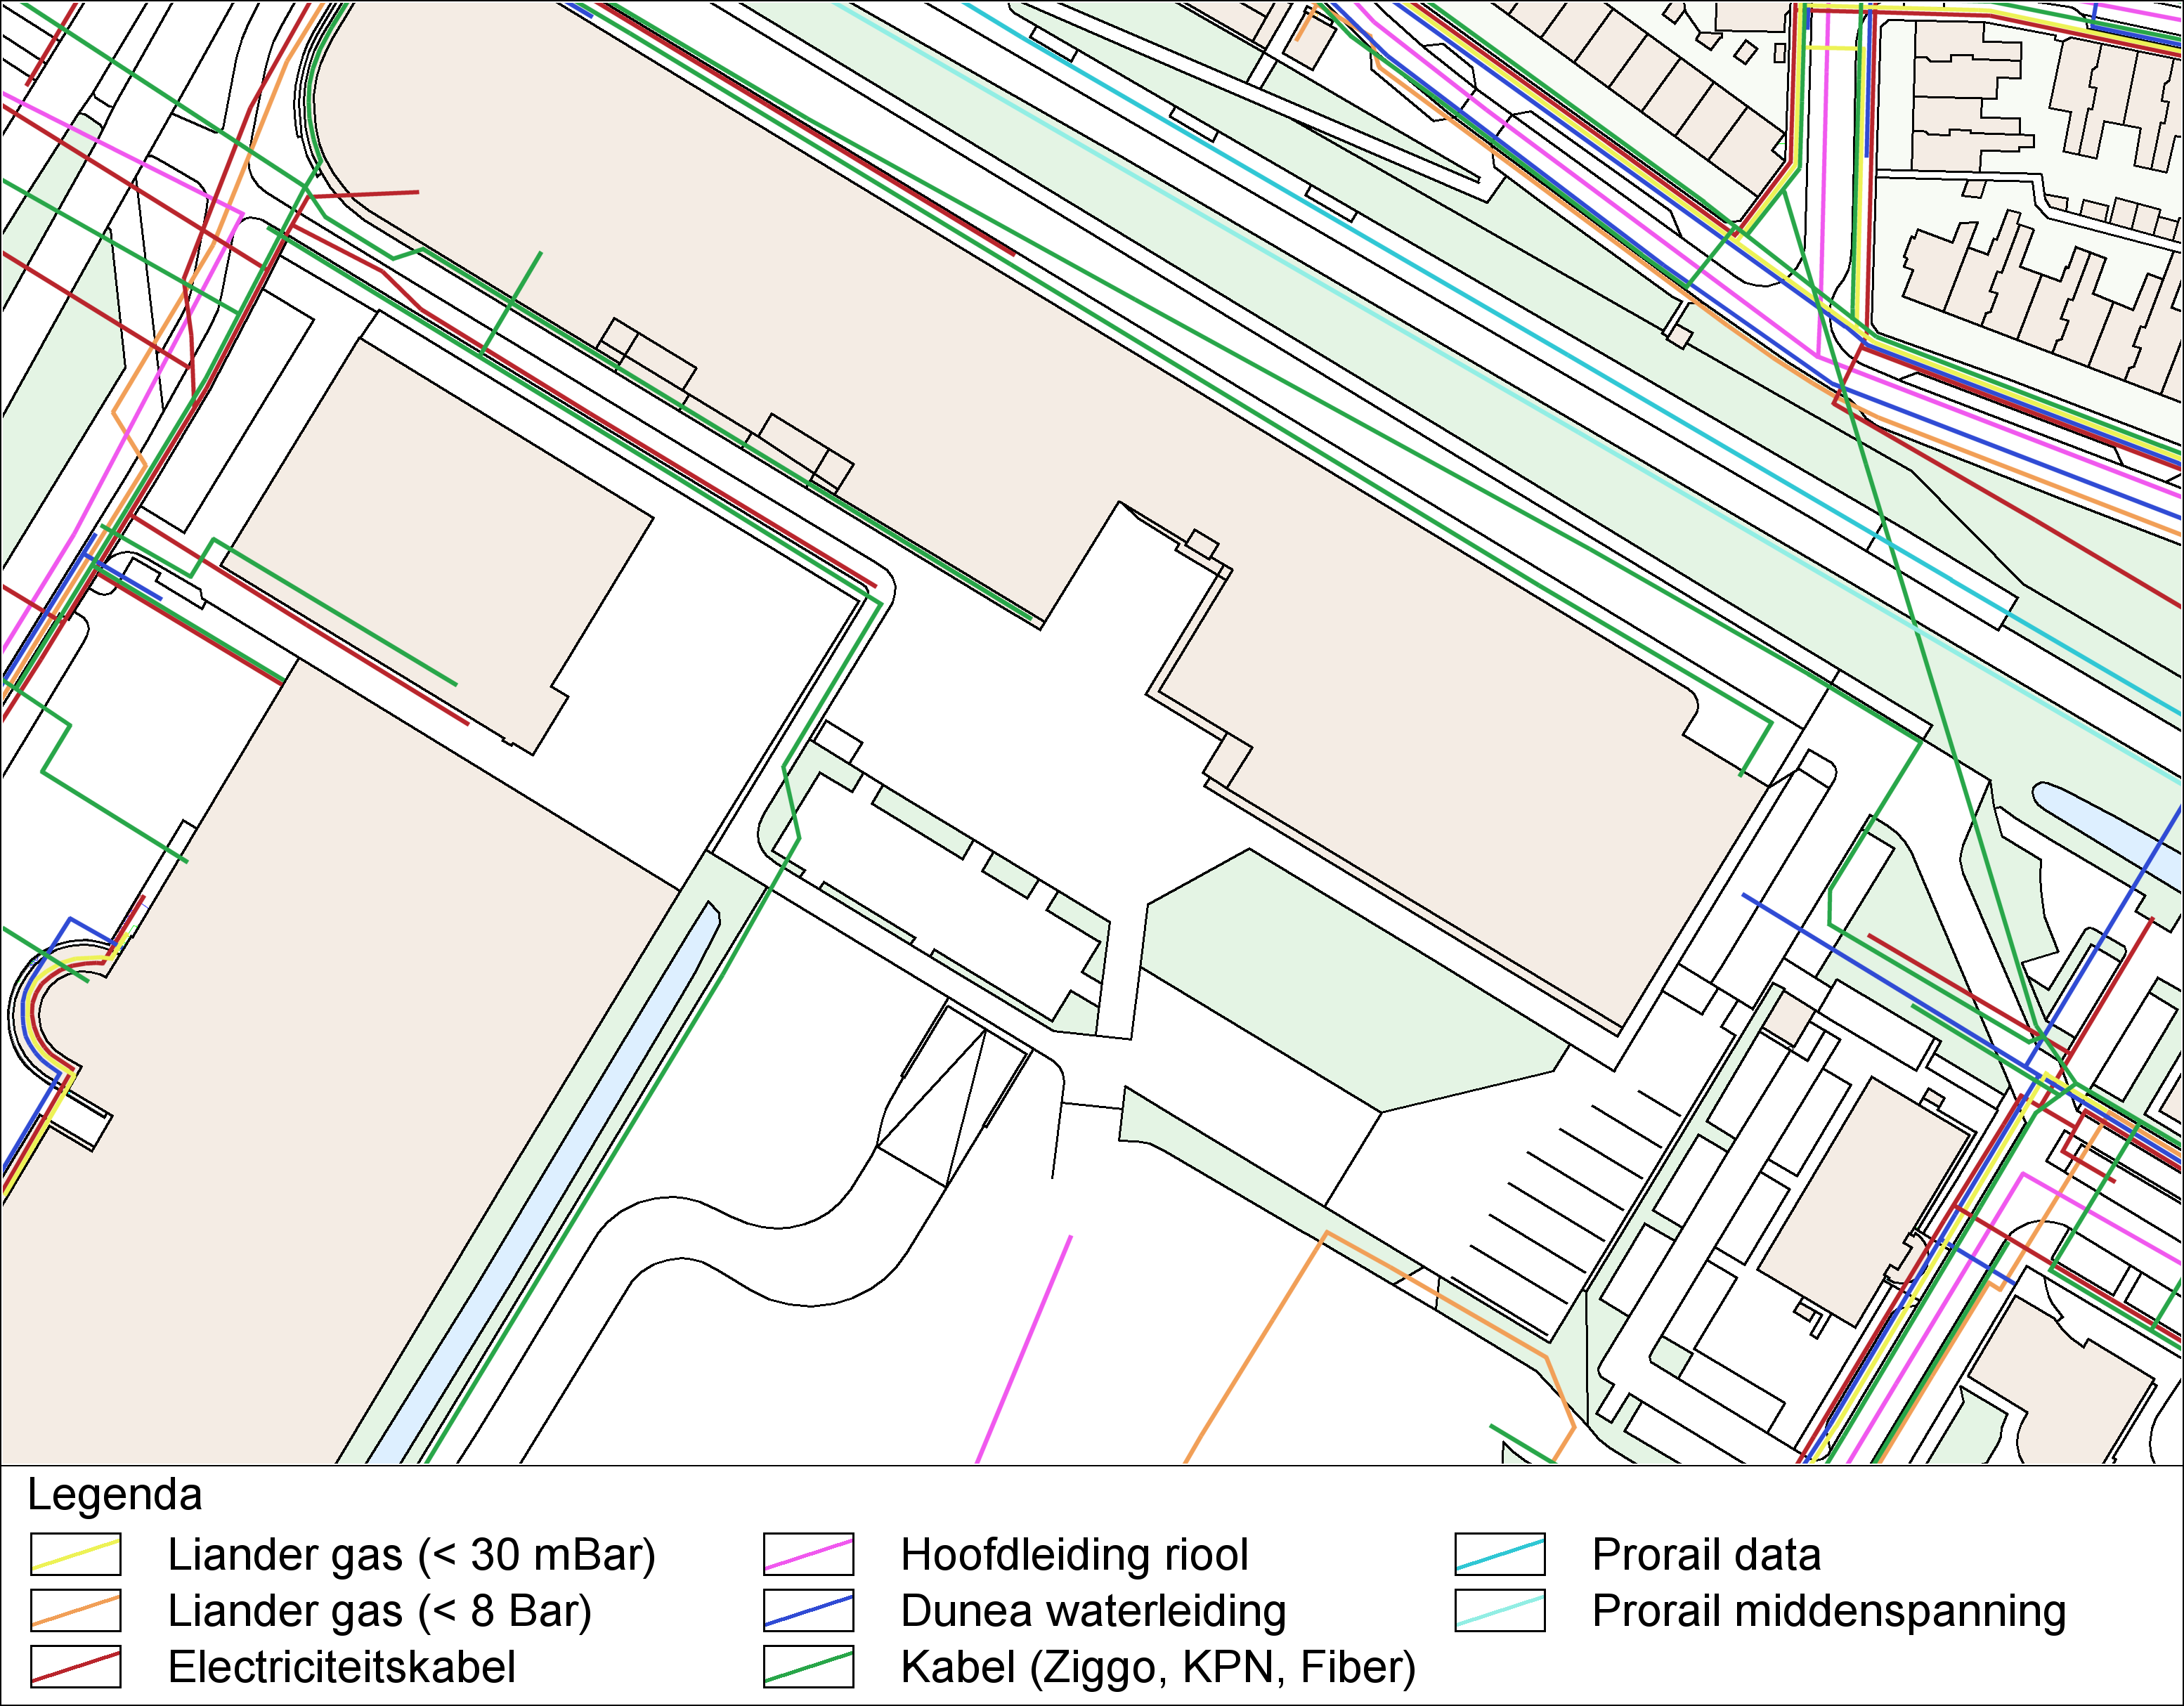Click the 'Prorail middenspanning' legend label
The width and height of the screenshot is (2184, 1706).
tap(1829, 1611)
